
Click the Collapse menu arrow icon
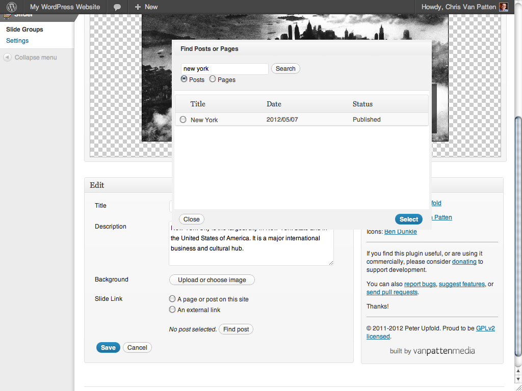(x=7, y=57)
